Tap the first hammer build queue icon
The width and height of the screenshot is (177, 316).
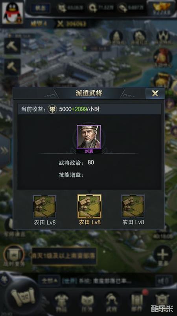tap(13, 46)
